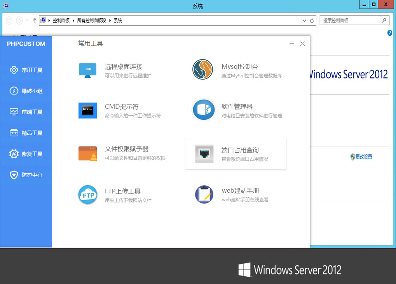This screenshot has width=396, height=284.
Task: Expand the address bar history dropdown
Action: [304, 21]
